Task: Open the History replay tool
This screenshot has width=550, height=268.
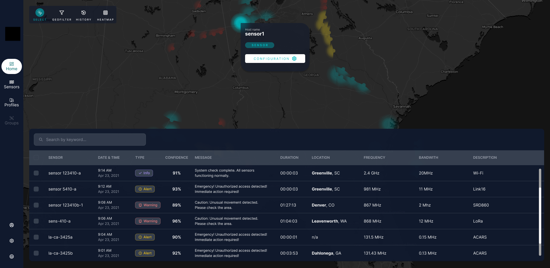Action: pos(83,15)
